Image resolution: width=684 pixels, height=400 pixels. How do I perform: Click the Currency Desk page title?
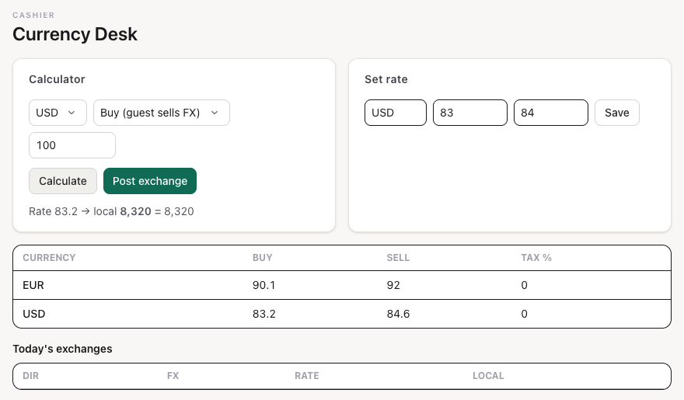pos(75,34)
